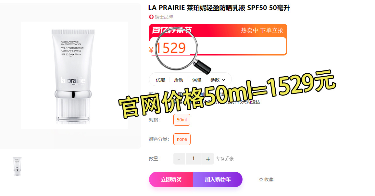Select the none color option
The width and height of the screenshot is (375, 196).
(x=182, y=139)
